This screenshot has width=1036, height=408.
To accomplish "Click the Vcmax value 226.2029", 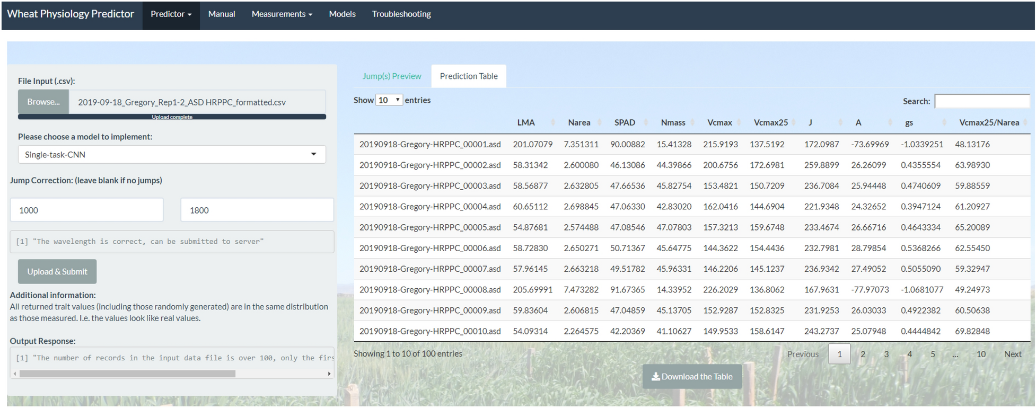I will (721, 289).
